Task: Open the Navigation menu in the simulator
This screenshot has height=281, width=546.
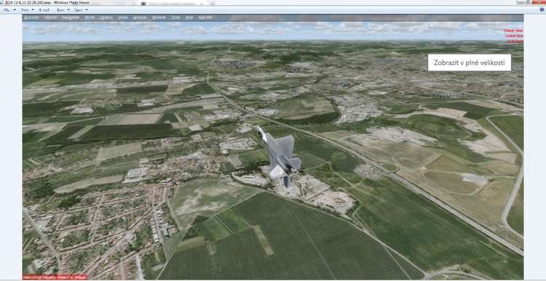Action: coord(71,17)
